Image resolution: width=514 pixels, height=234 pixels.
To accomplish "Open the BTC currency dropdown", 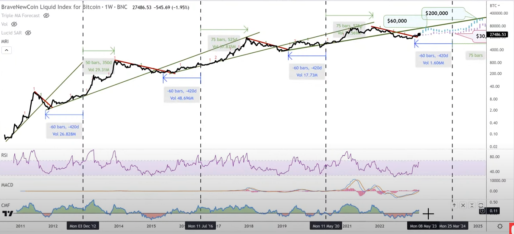I will coord(495,6).
